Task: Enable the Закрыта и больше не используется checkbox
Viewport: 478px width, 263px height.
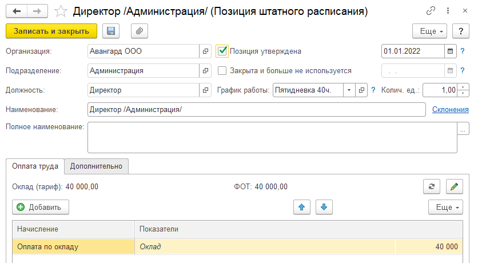Action: [223, 71]
